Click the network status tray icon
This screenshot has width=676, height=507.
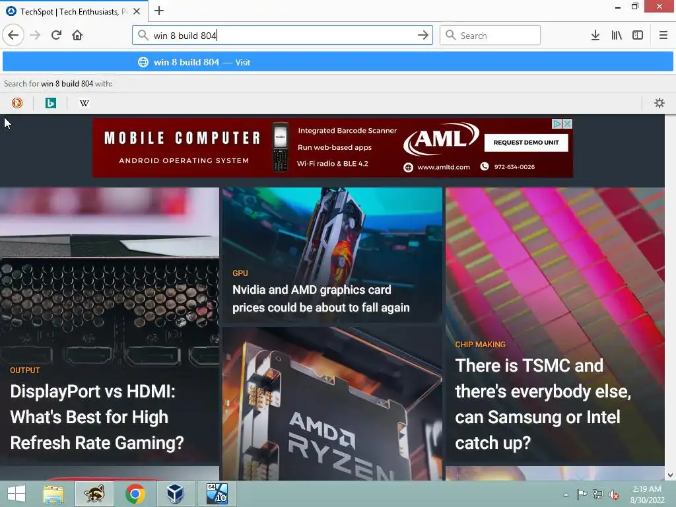coord(598,494)
